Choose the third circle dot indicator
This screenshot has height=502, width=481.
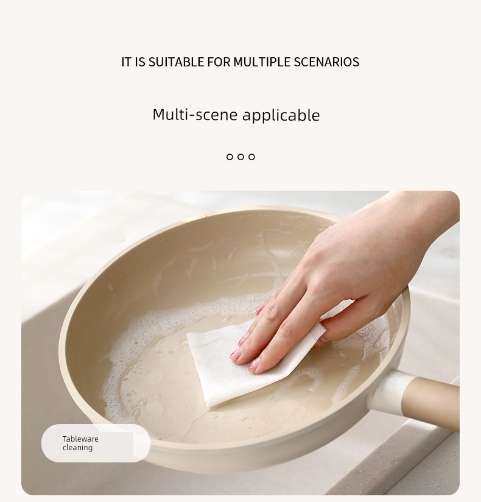(x=252, y=157)
